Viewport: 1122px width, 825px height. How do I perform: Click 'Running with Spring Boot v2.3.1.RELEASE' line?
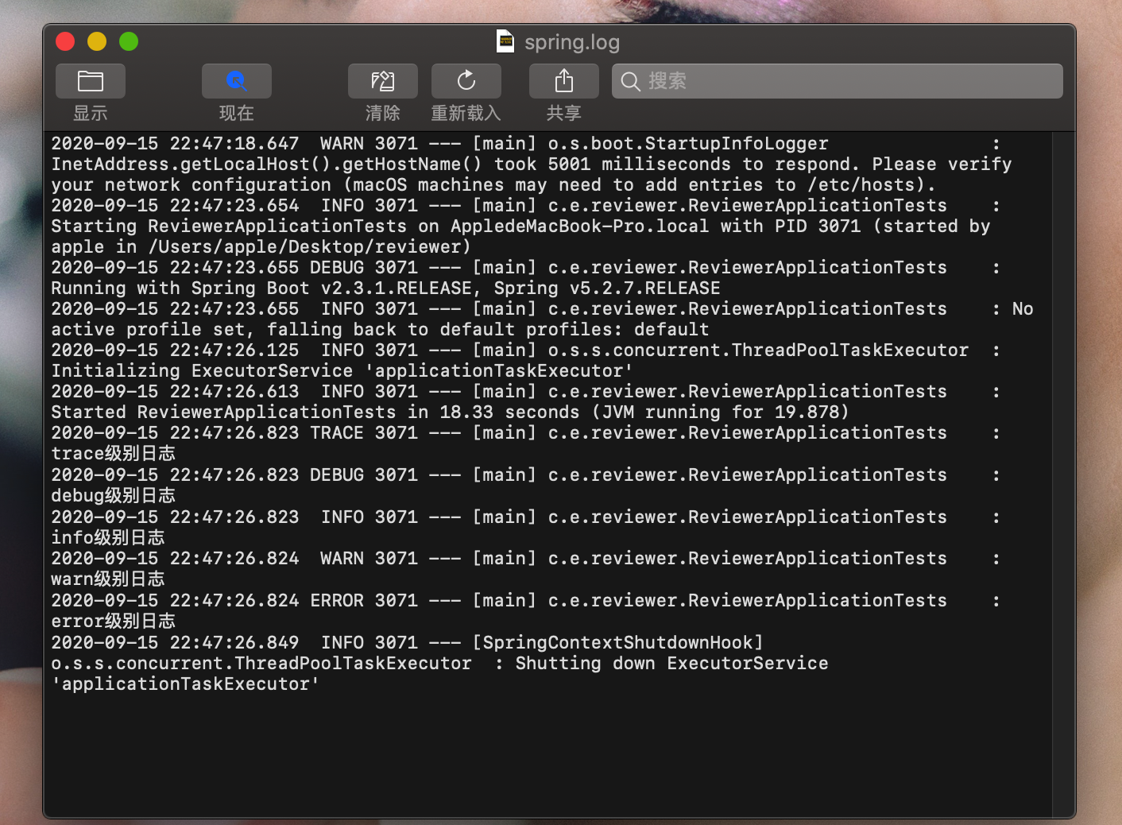(x=385, y=289)
